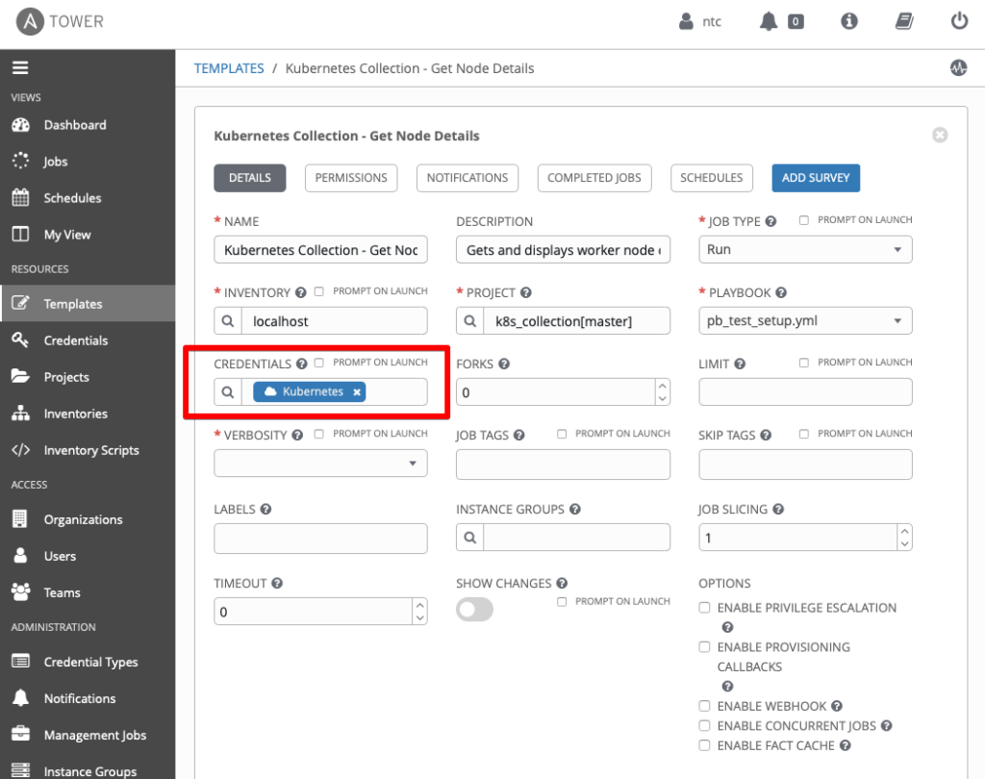Check Enable Privilege Escalation option
Screen dimensions: 985x779
(x=704, y=608)
